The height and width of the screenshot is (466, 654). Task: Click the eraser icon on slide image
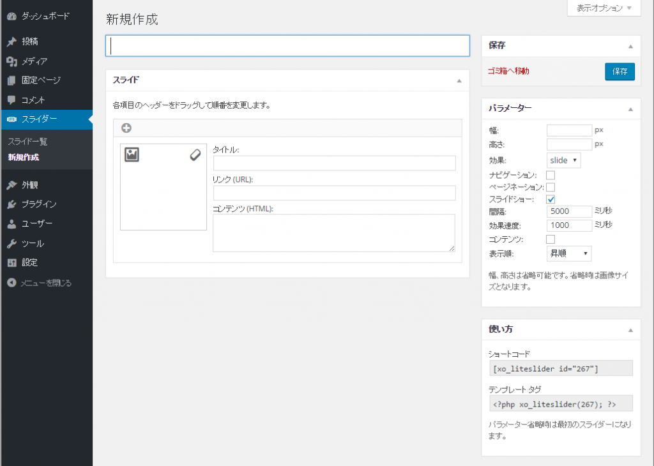point(195,154)
